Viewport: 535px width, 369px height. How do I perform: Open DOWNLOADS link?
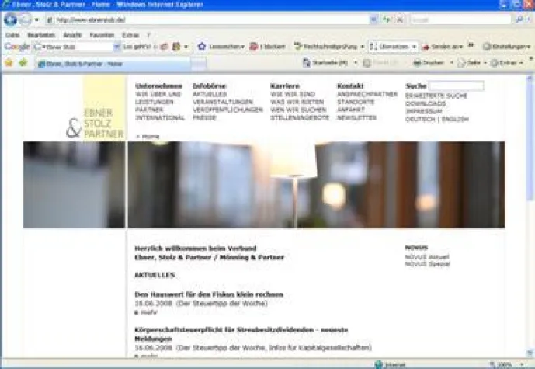426,103
